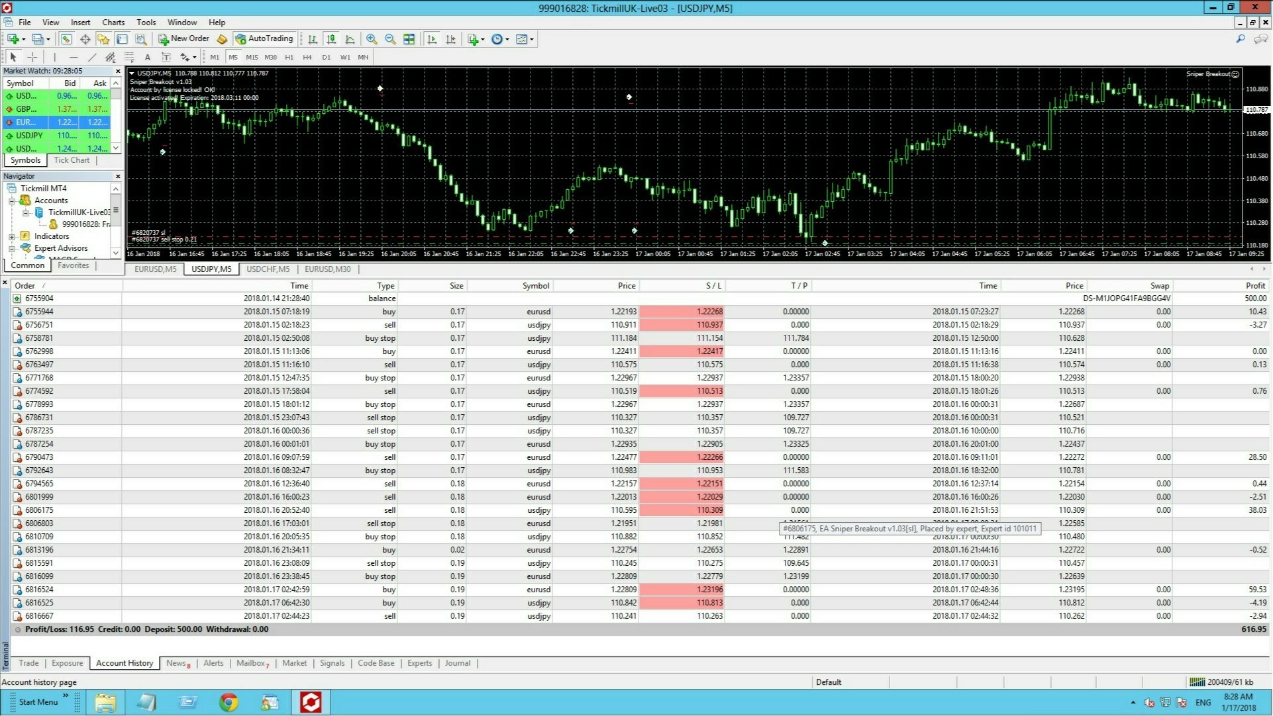Collapse the Accounts tree node
Viewport: 1273px width, 716px height.
point(11,201)
